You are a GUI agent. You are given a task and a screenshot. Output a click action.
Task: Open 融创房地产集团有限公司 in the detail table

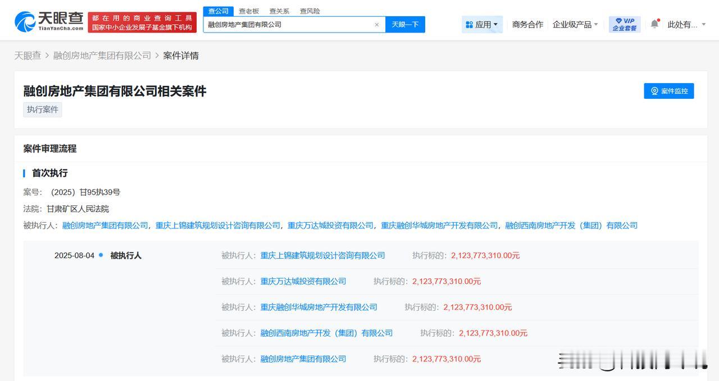pyautogui.click(x=303, y=359)
